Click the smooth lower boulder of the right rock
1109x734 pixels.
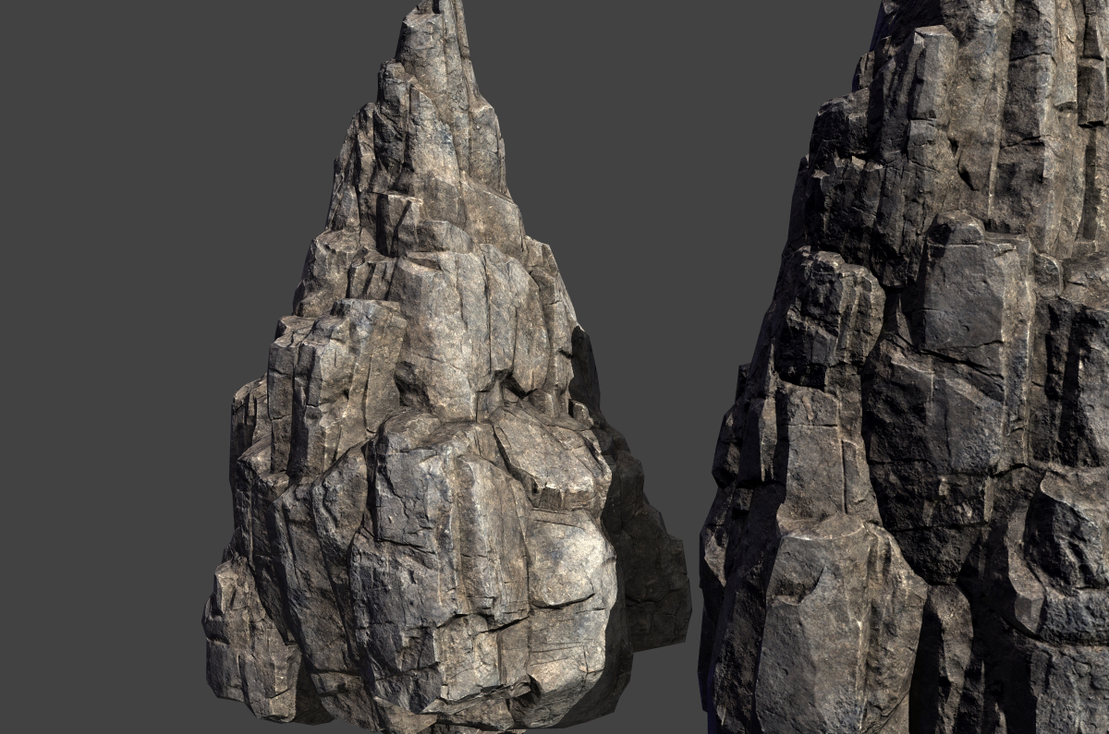point(832,609)
